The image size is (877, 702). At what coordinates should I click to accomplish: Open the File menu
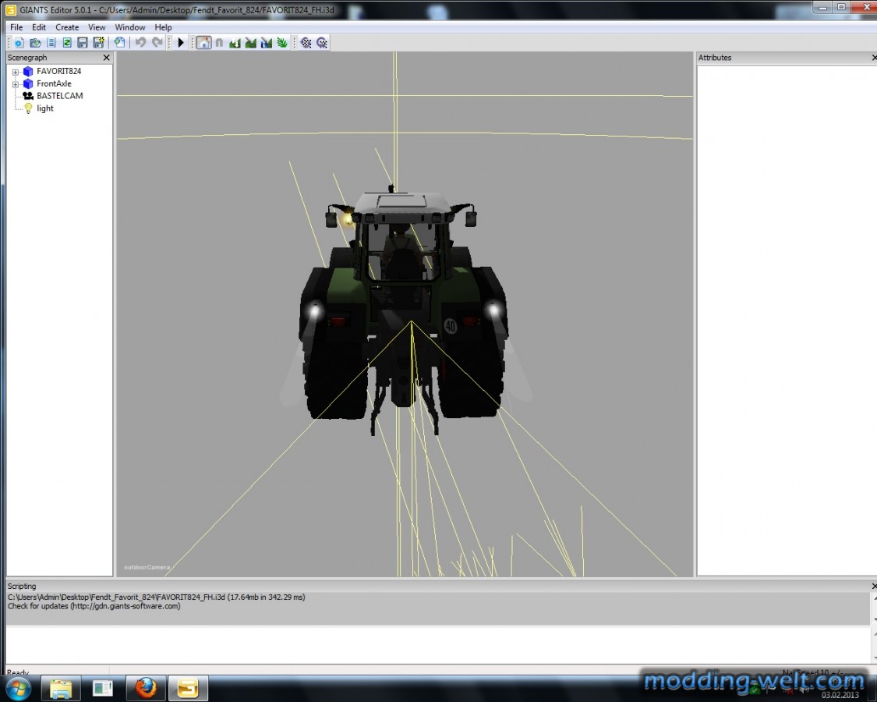16,27
